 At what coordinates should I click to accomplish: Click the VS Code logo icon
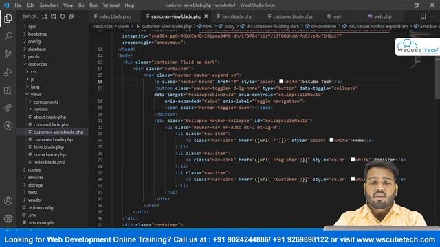6,5
